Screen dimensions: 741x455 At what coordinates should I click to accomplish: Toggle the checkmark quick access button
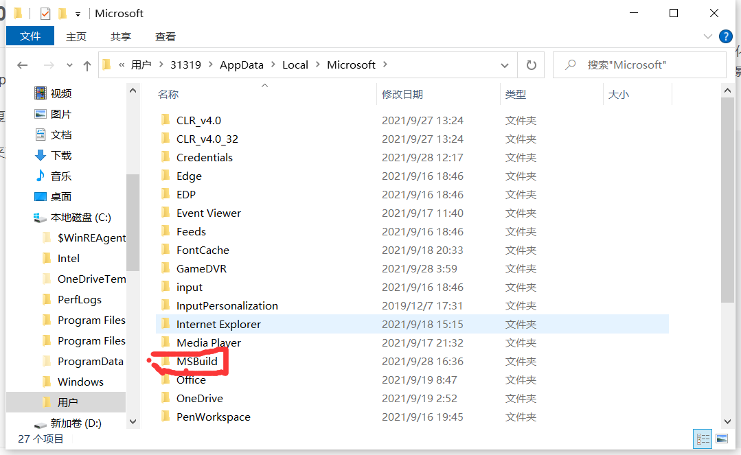click(x=47, y=12)
